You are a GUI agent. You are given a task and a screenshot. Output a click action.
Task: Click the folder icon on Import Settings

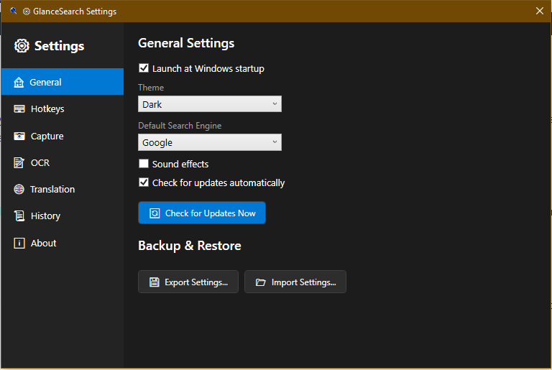(x=260, y=282)
